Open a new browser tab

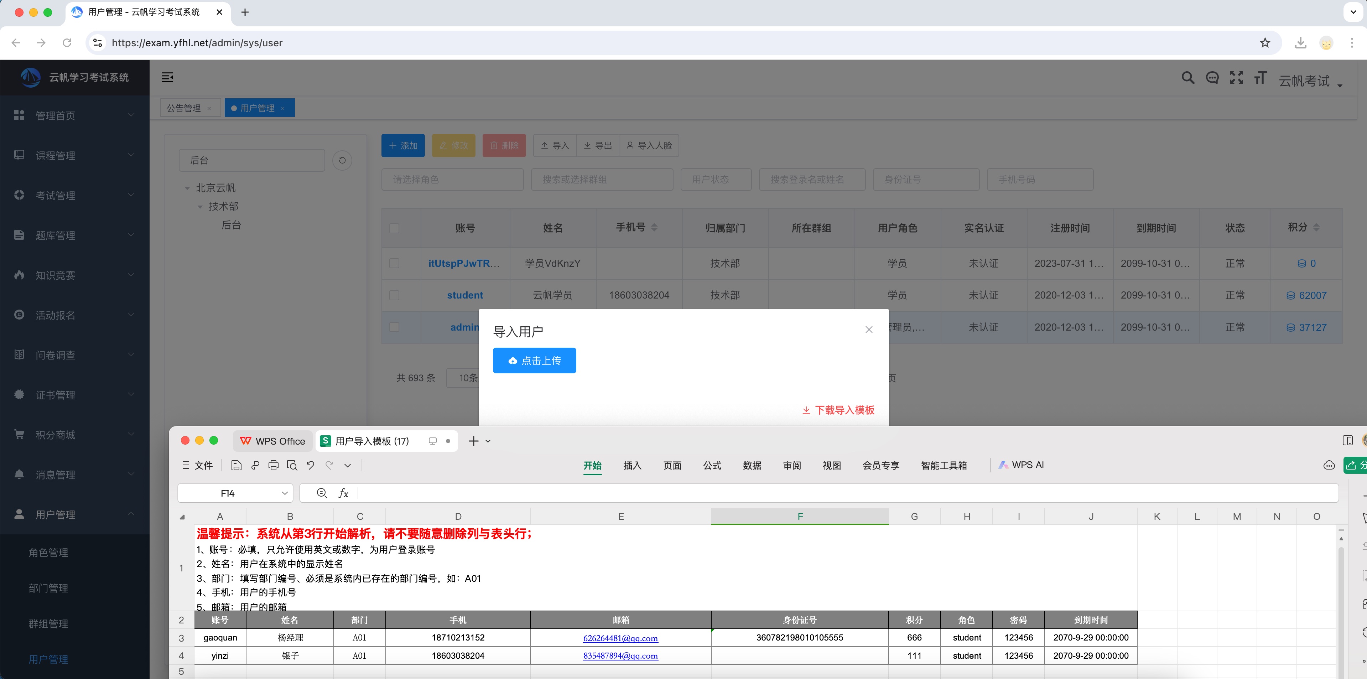pyautogui.click(x=245, y=12)
